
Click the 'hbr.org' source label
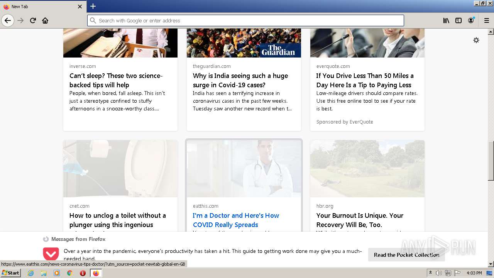coord(325,206)
